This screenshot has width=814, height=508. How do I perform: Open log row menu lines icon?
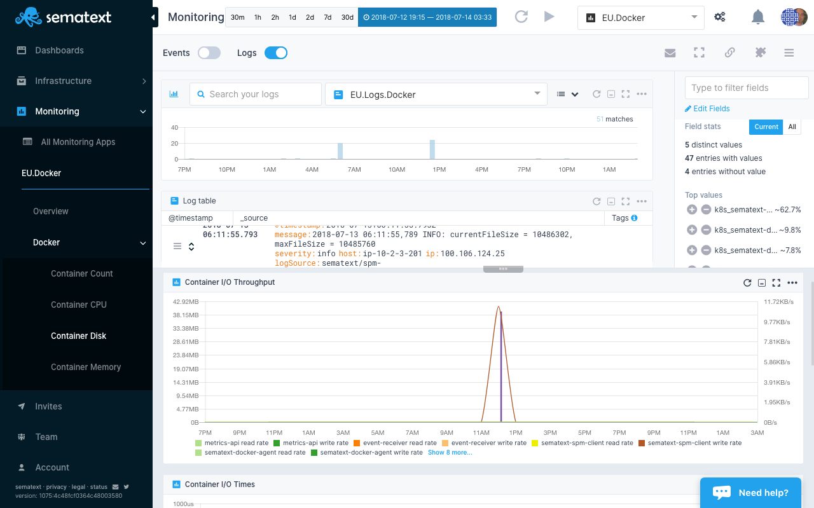point(177,246)
